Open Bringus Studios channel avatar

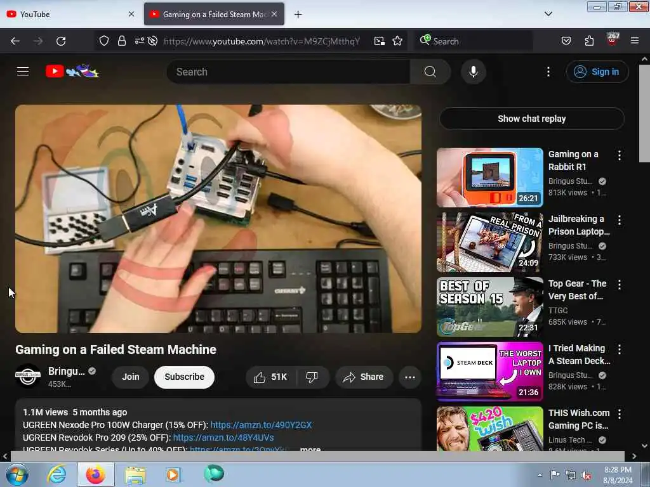(28, 376)
